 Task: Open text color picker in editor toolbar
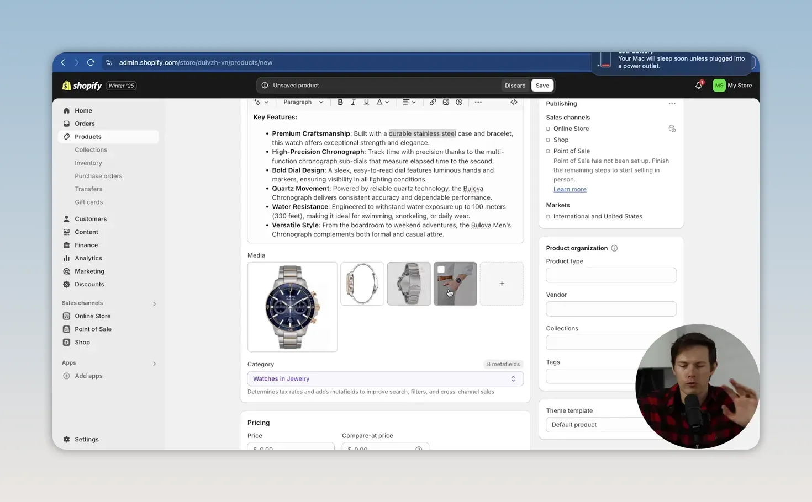383,102
